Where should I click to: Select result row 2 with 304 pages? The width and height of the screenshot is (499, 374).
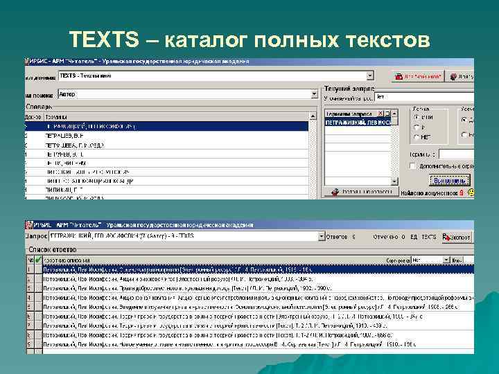point(258,279)
